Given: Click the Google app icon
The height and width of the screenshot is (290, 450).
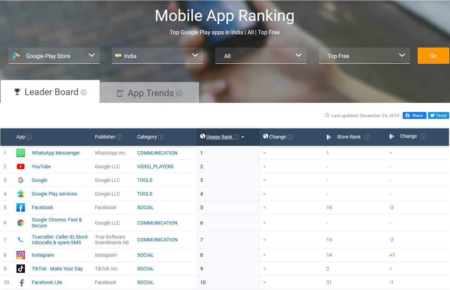Looking at the screenshot, I should 21,180.
